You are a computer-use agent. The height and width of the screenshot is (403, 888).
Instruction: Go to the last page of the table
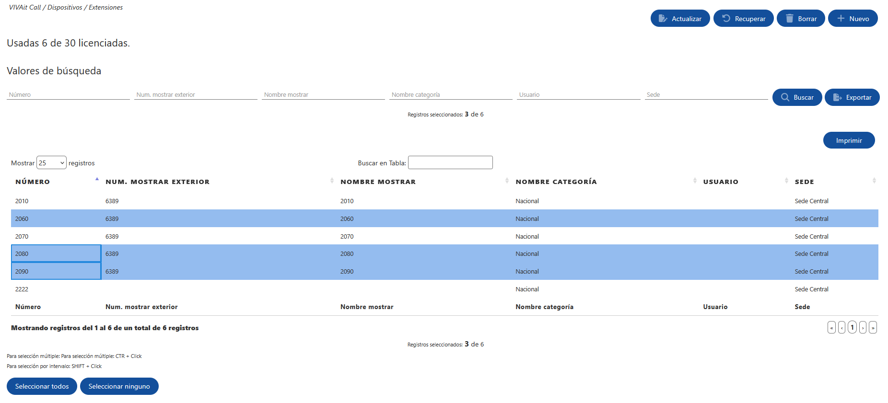873,328
